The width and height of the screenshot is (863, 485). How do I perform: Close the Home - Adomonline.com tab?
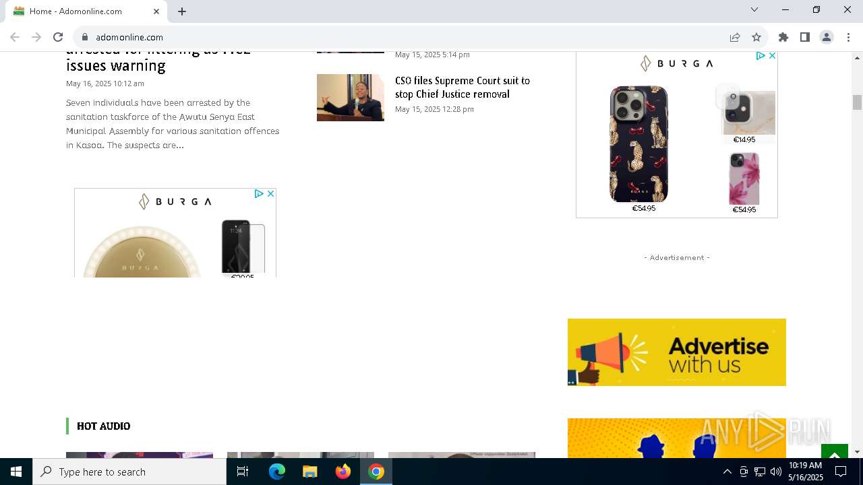coord(156,11)
